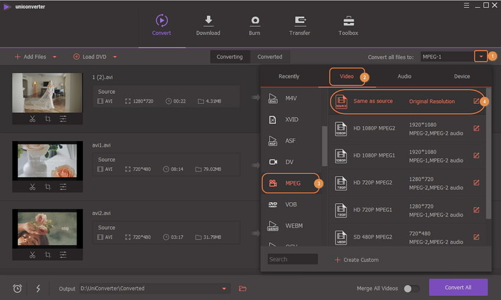Open the Transfer section
This screenshot has width=501, height=300.
[300, 25]
